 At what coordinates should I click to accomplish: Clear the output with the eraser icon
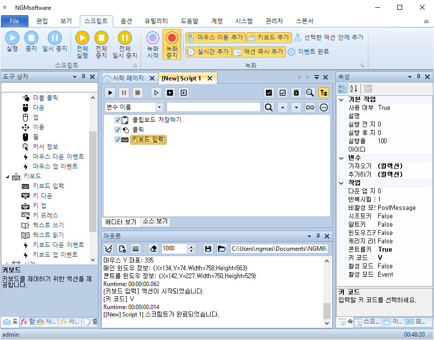[153, 249]
